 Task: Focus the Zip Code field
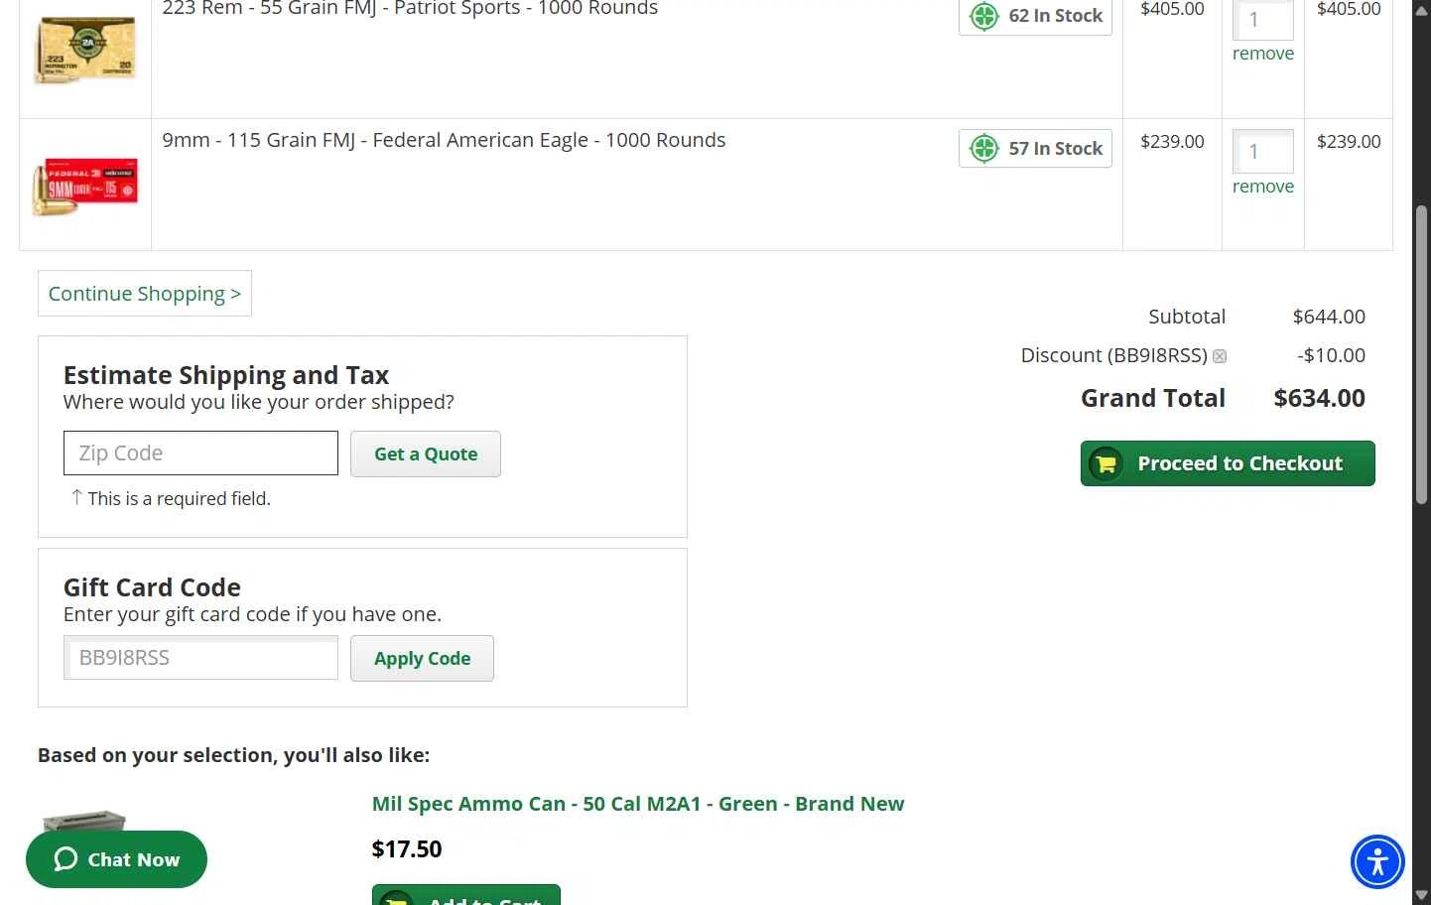(200, 453)
